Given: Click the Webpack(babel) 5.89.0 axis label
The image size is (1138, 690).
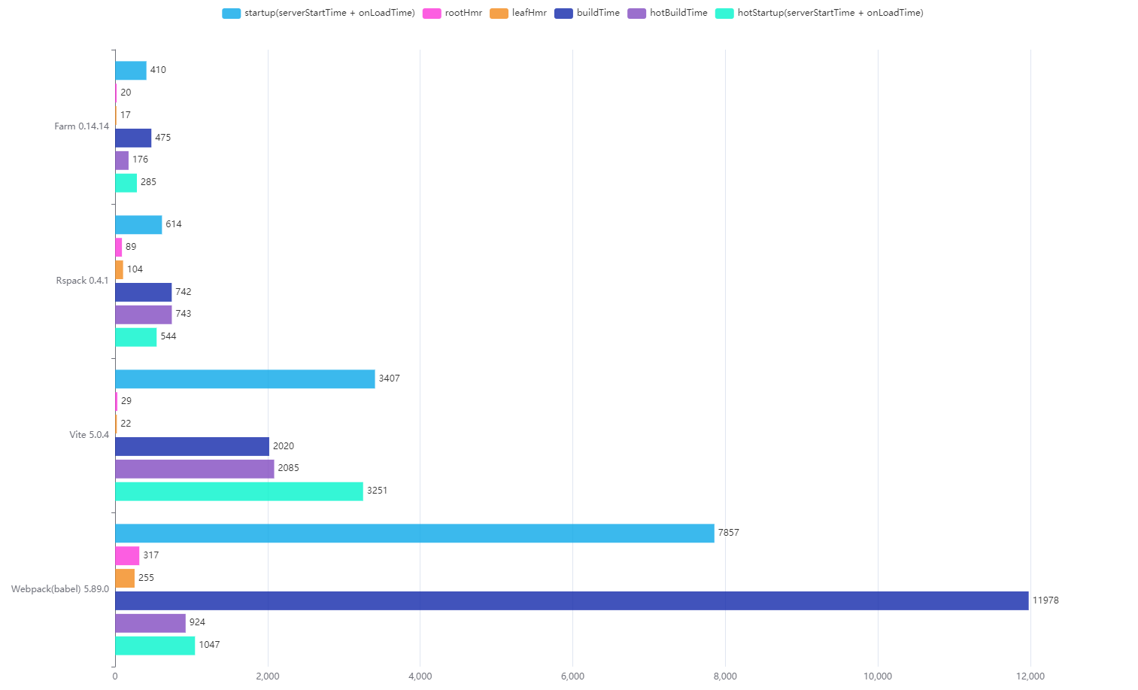Looking at the screenshot, I should pyautogui.click(x=60, y=589).
